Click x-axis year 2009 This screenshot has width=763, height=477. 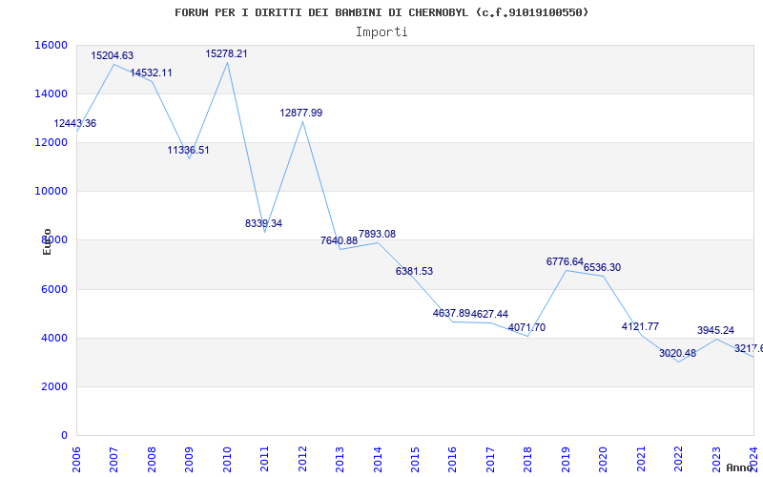point(189,459)
